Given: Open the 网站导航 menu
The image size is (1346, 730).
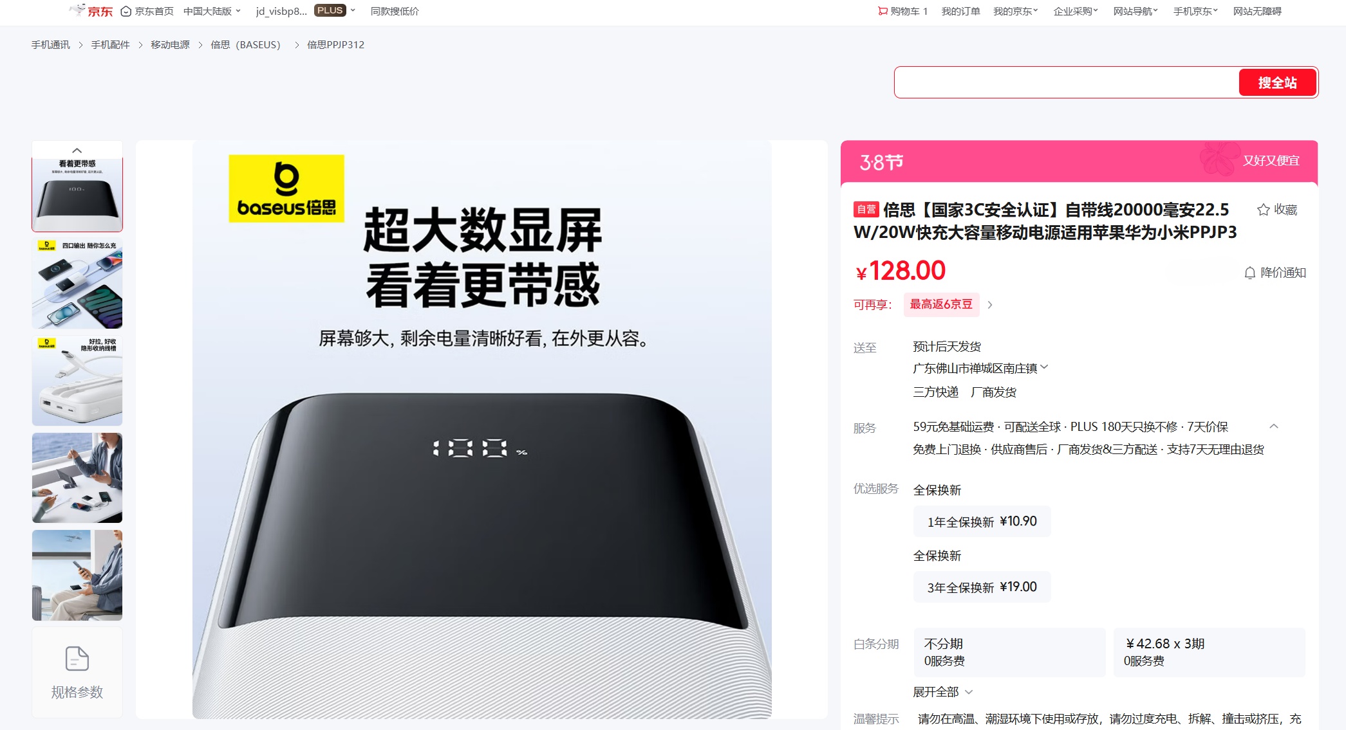Looking at the screenshot, I should pyautogui.click(x=1136, y=11).
